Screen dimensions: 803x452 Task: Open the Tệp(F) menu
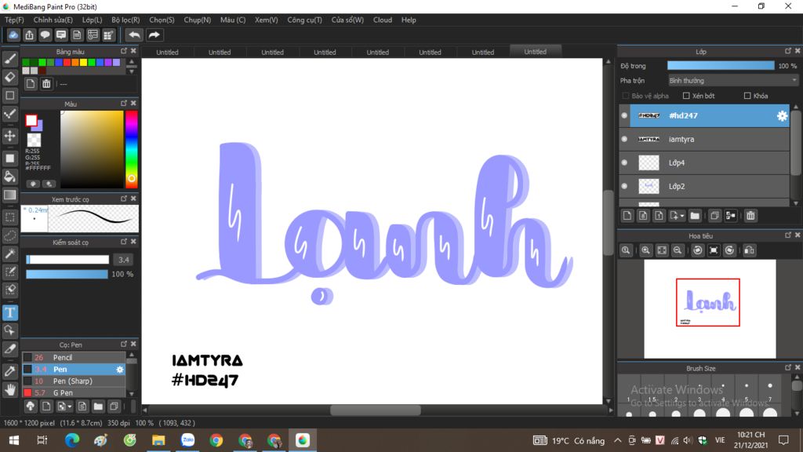14,20
